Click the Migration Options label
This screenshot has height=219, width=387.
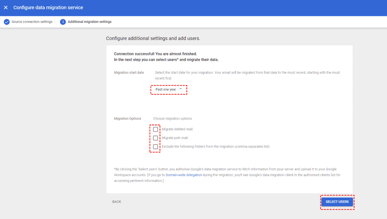pyautogui.click(x=127, y=119)
